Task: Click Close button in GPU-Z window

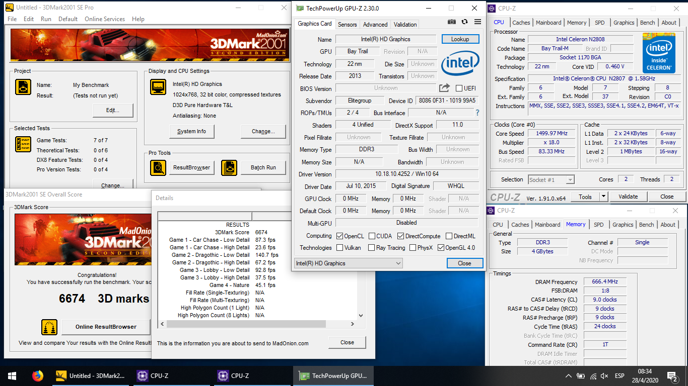Action: point(464,263)
